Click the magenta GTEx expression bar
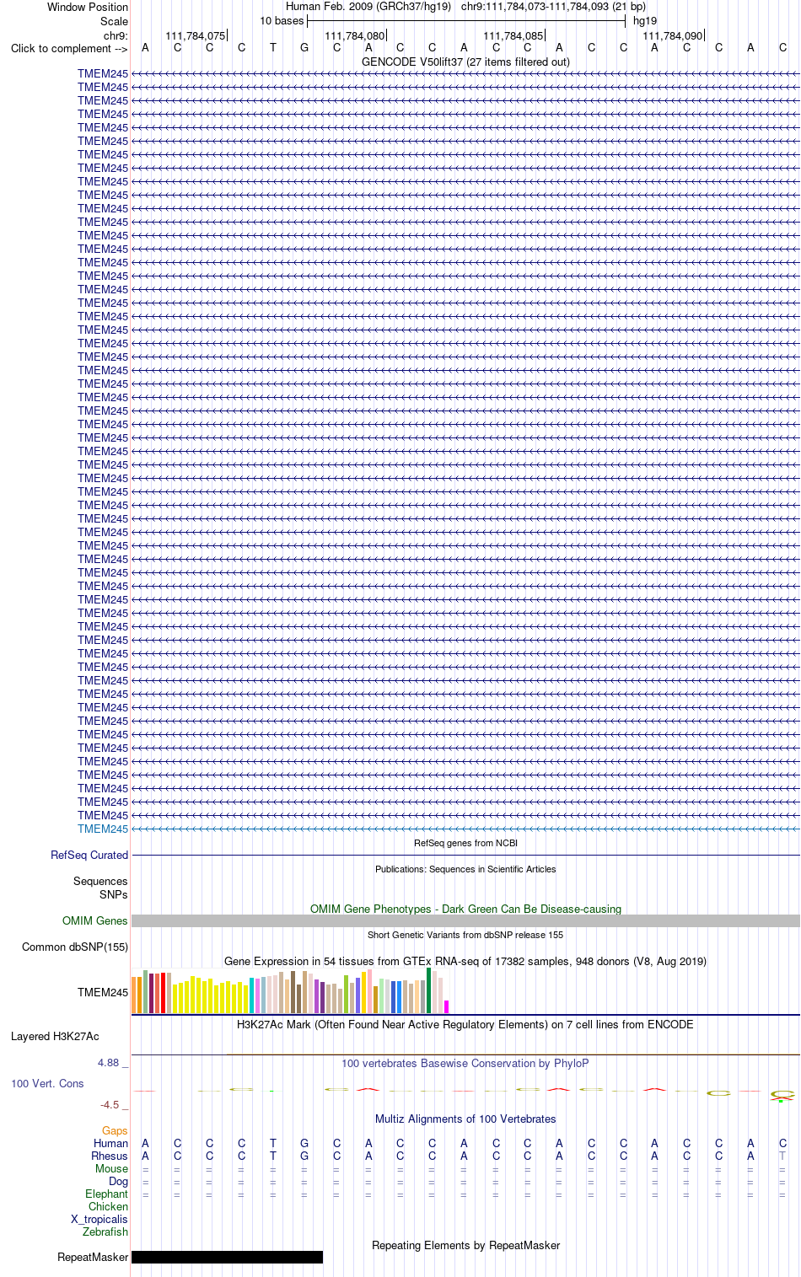Image resolution: width=801 pixels, height=1277 pixels. point(446,1006)
